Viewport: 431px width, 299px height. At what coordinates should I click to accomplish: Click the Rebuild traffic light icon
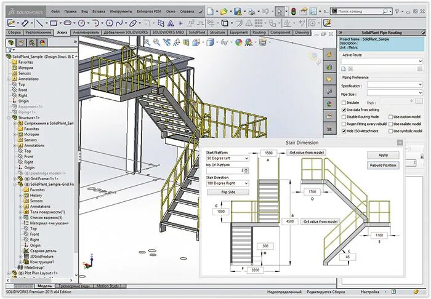[294, 12]
